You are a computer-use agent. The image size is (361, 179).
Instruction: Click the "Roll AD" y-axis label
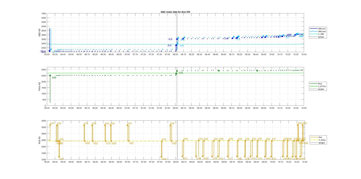[39, 140]
